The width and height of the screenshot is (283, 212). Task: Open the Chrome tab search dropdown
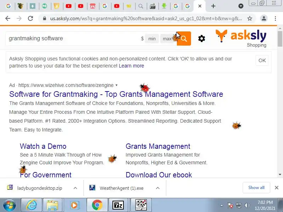(241, 6)
